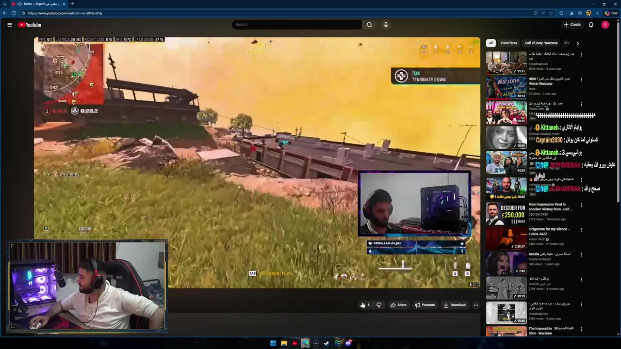
Task: Open read aloud in address bar
Action: (x=543, y=13)
